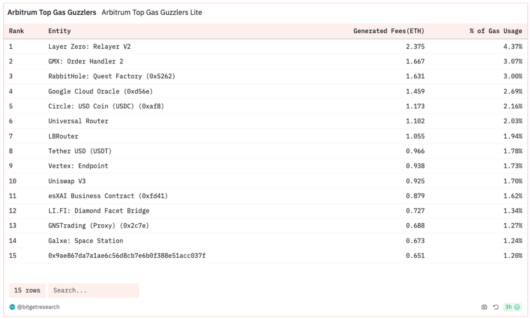Select the GMX: Order Handler 2 entry

pyautogui.click(x=86, y=62)
